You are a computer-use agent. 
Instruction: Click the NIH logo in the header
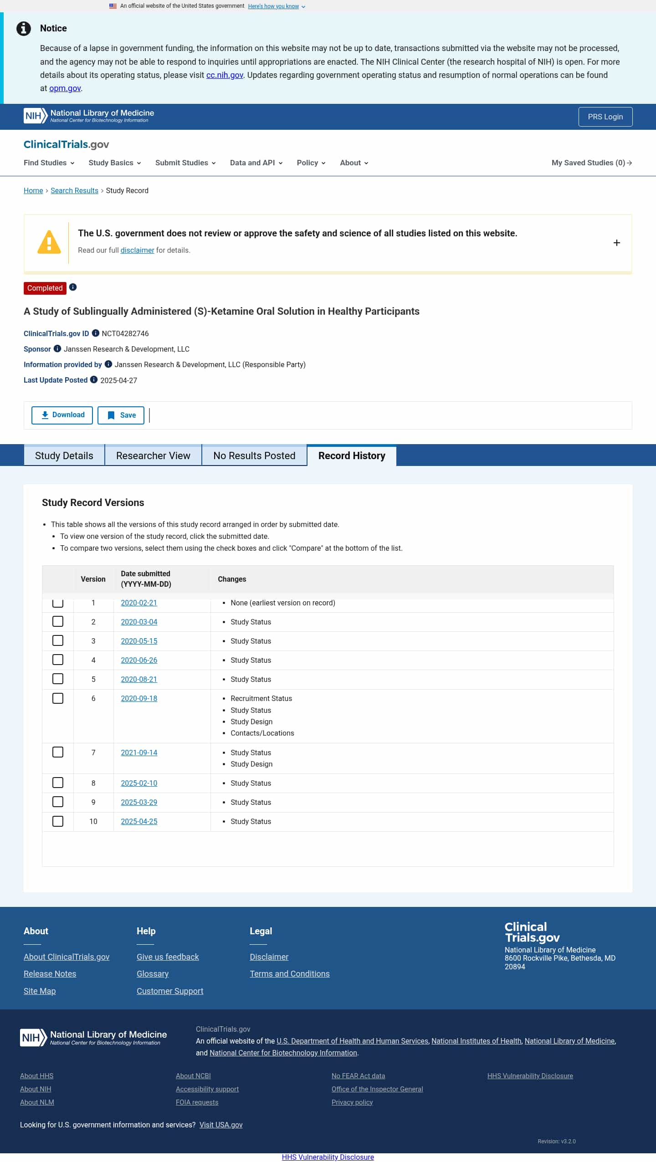[x=36, y=116]
